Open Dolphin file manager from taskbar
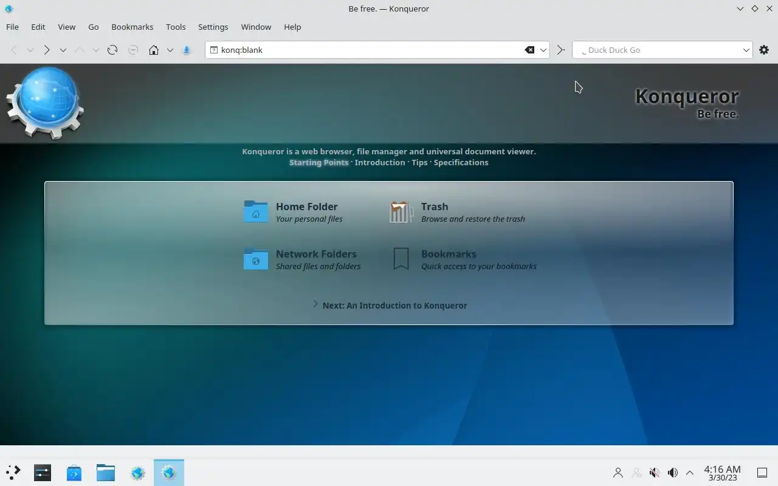Image resolution: width=778 pixels, height=486 pixels. pyautogui.click(x=106, y=472)
